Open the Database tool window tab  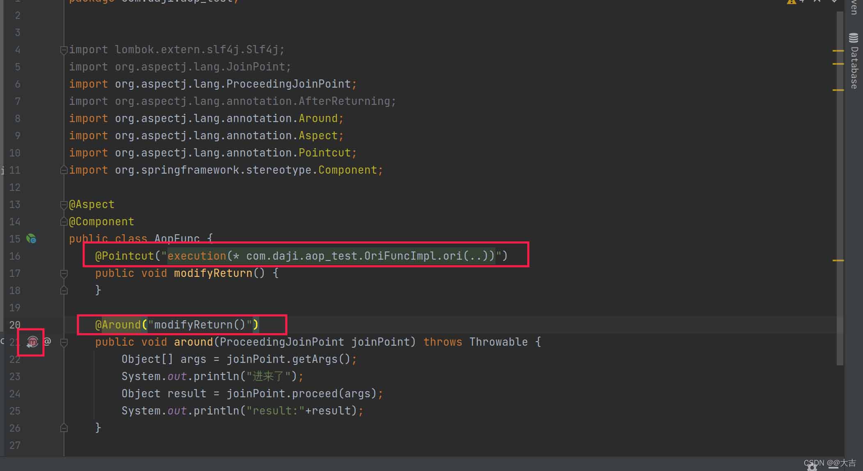[854, 61]
